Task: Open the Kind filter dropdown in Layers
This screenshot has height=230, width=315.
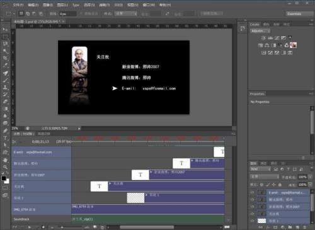Action: 261,169
